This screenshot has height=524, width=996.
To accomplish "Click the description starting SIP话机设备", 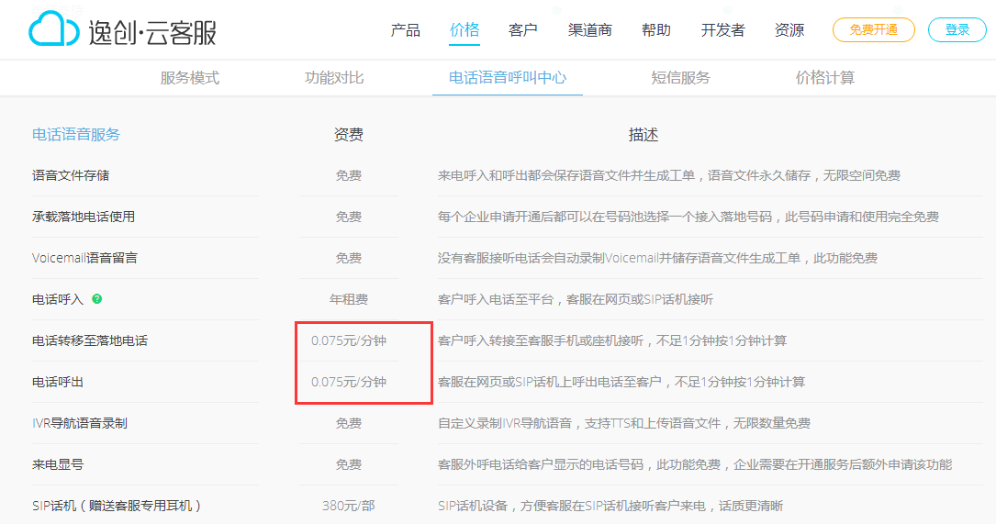I will [610, 506].
